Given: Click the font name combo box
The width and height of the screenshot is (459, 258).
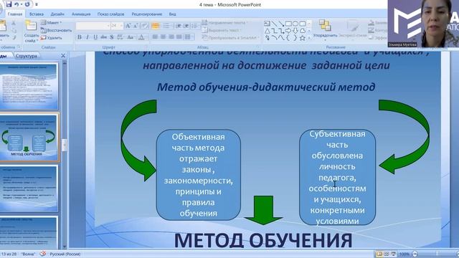Looking at the screenshot, I should pyautogui.click(x=93, y=26).
